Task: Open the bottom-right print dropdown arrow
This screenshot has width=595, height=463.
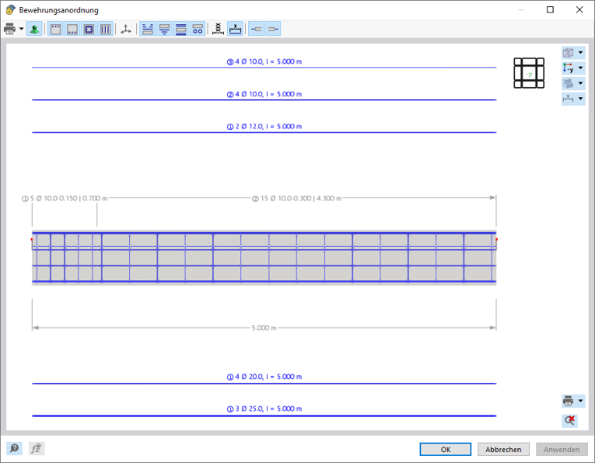Action: click(581, 400)
